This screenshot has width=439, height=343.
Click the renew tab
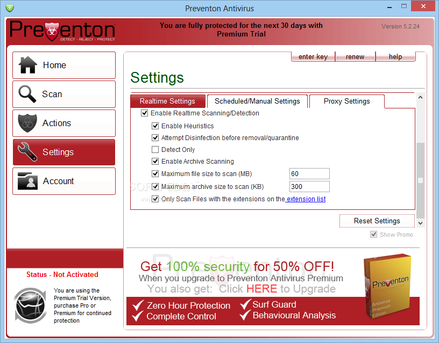click(x=355, y=57)
